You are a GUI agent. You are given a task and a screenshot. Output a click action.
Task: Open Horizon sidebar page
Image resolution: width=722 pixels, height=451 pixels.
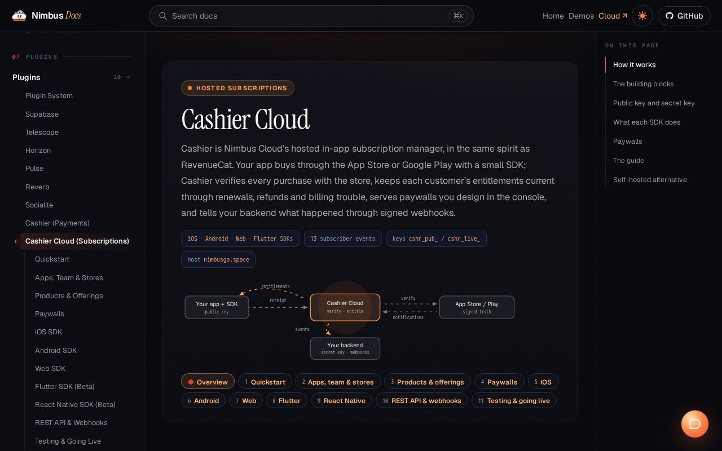(38, 150)
